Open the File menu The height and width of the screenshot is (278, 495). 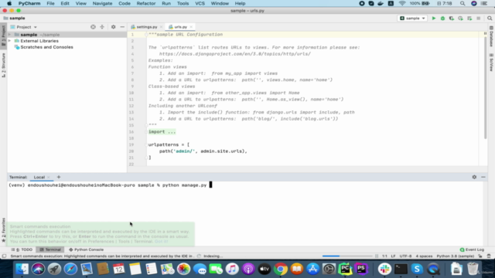[50, 3]
